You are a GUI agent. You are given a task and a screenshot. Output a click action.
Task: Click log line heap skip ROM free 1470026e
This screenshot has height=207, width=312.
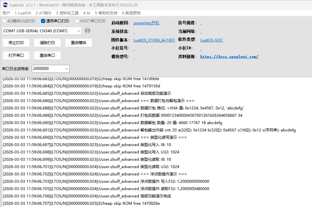[x=82, y=204]
